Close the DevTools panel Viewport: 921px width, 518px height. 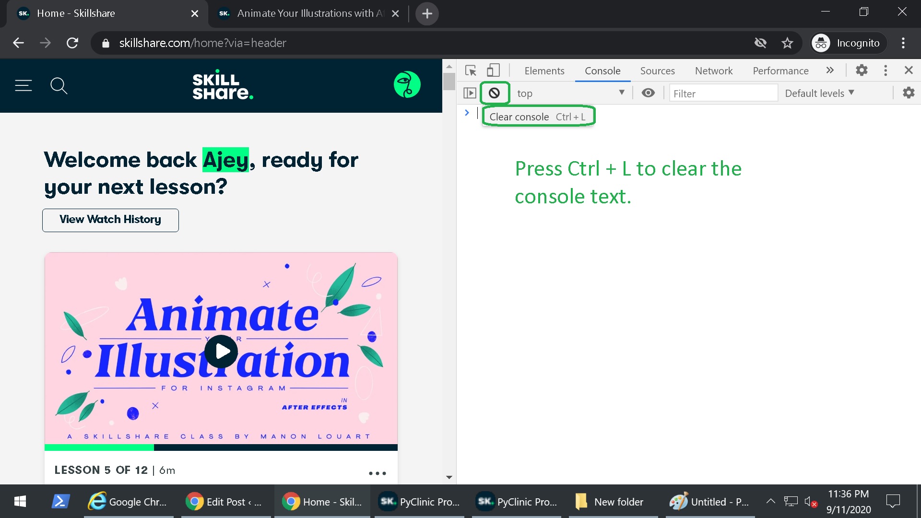point(909,71)
